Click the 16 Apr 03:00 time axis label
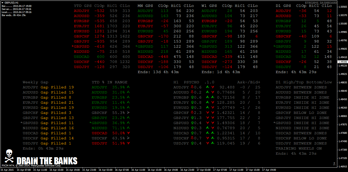The image size is (348, 172). click(106, 170)
